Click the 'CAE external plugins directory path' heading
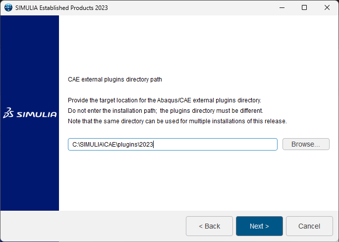This screenshot has width=339, height=242. pyautogui.click(x=114, y=79)
